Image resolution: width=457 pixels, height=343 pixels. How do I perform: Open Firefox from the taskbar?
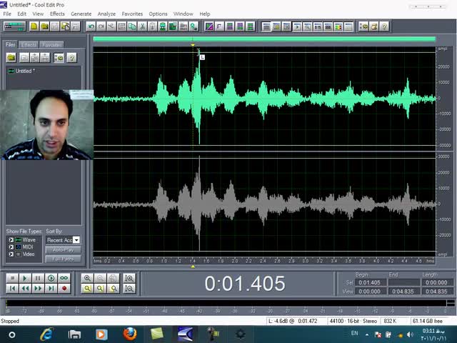point(130,334)
